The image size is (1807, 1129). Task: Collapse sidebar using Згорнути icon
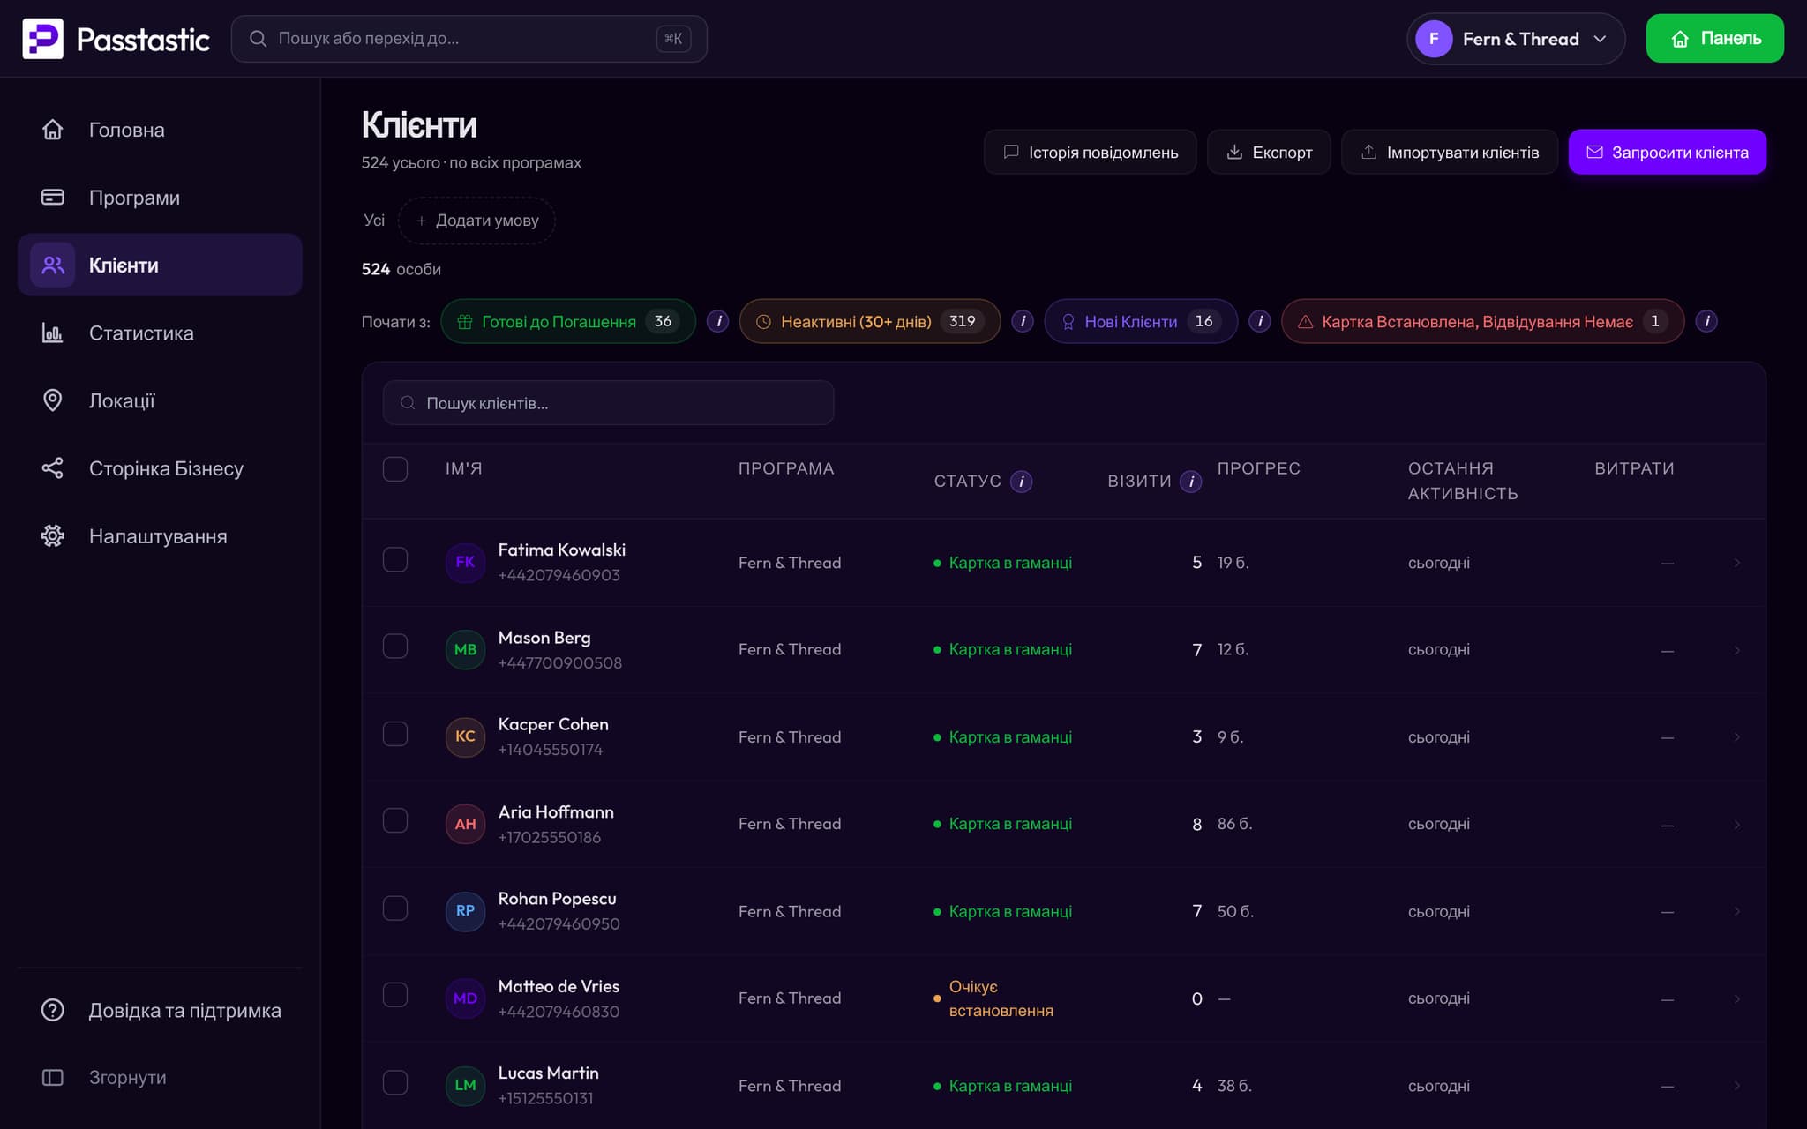(53, 1078)
